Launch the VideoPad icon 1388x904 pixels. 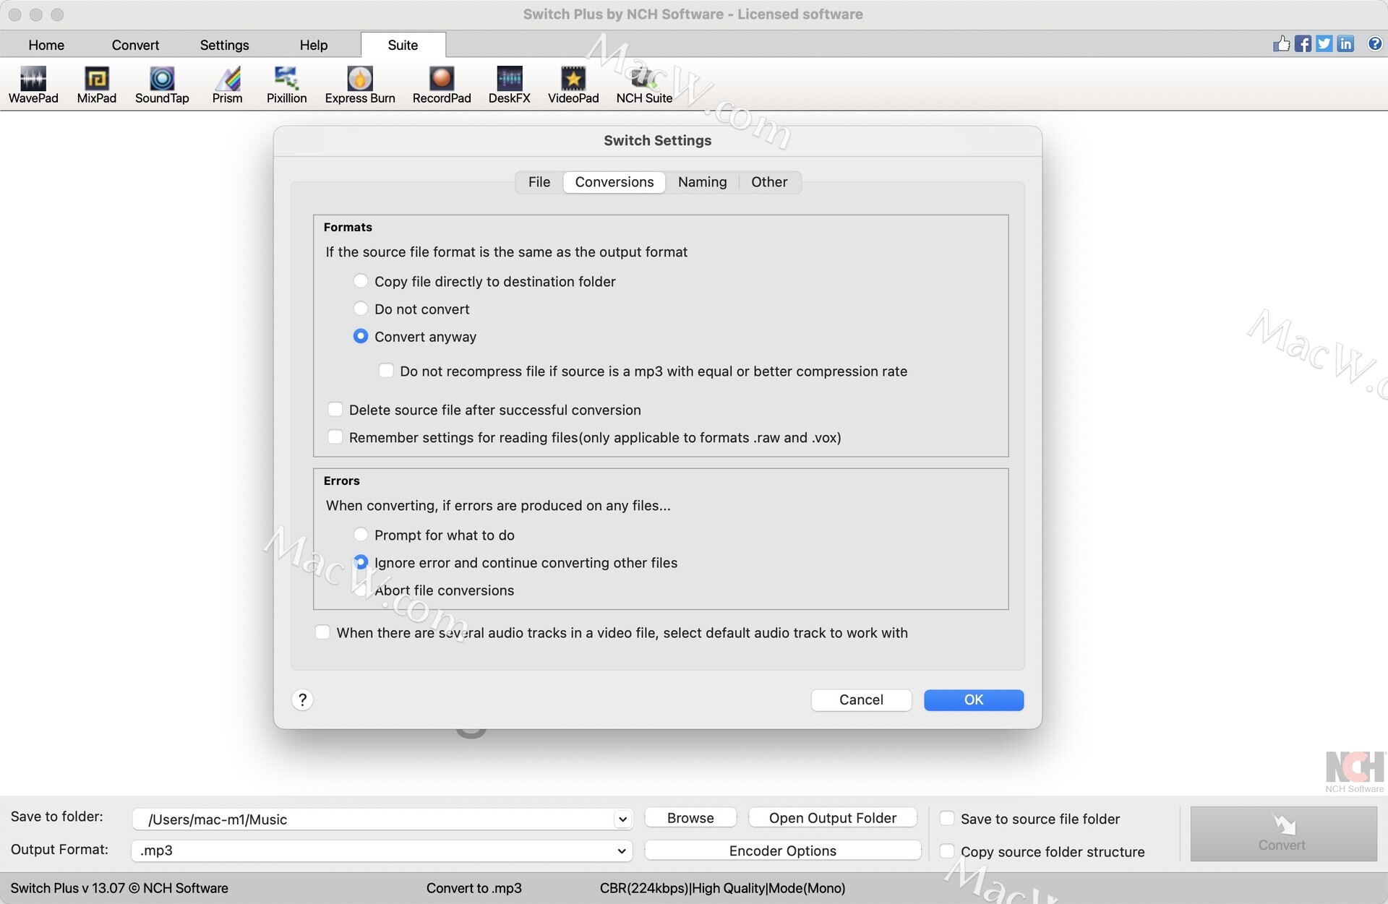click(x=573, y=85)
